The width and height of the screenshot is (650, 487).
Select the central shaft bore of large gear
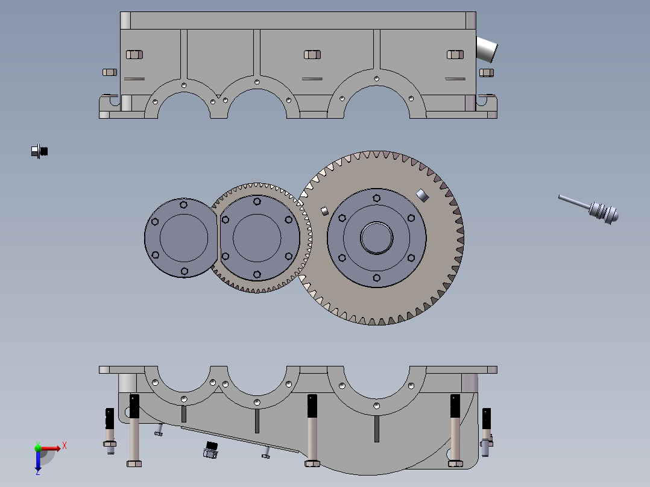pyautogui.click(x=376, y=238)
